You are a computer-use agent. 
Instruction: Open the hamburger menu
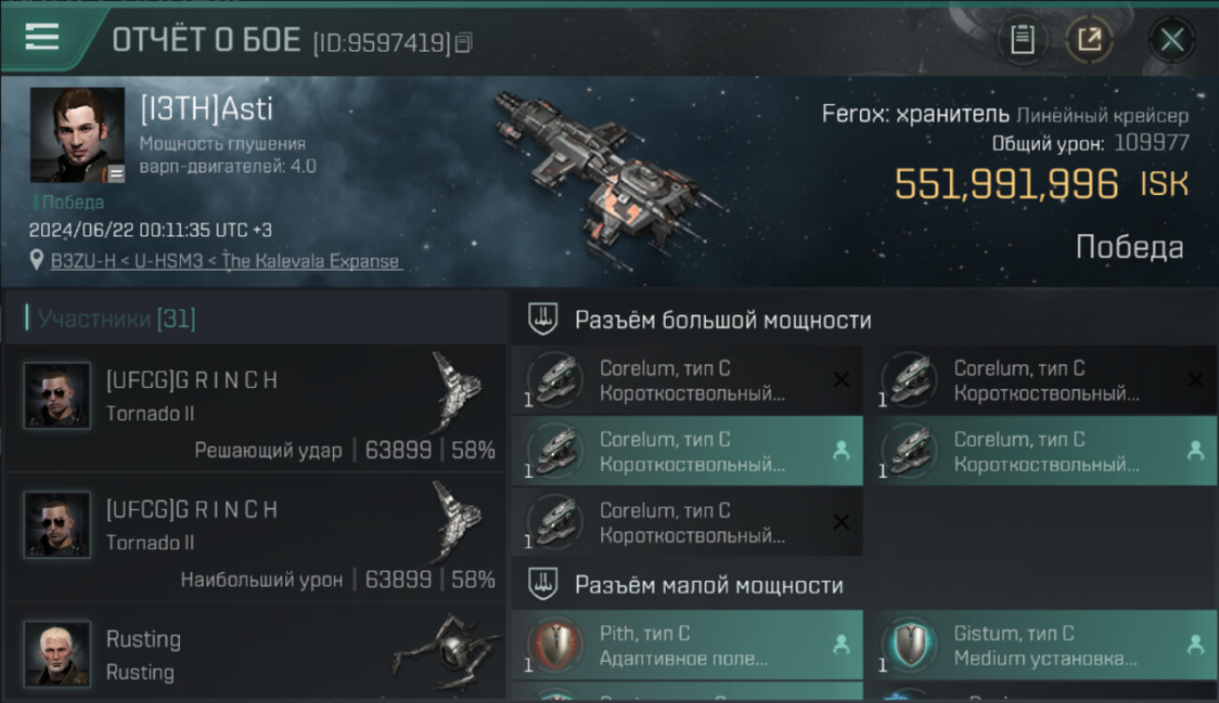(x=42, y=37)
